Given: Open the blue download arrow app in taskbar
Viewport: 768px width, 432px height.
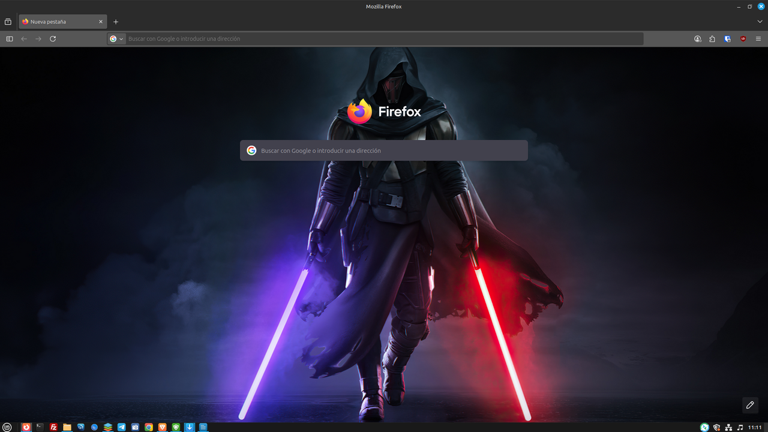Looking at the screenshot, I should click(x=190, y=427).
